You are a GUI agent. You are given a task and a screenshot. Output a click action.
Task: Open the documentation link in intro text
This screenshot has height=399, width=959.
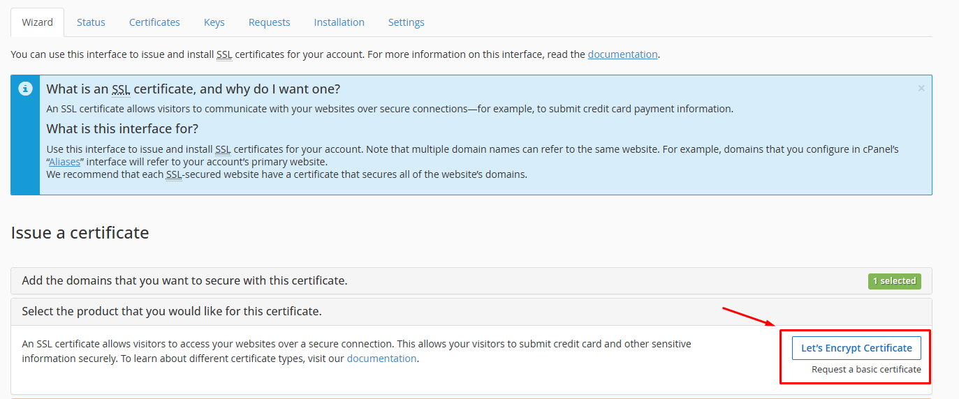click(622, 54)
